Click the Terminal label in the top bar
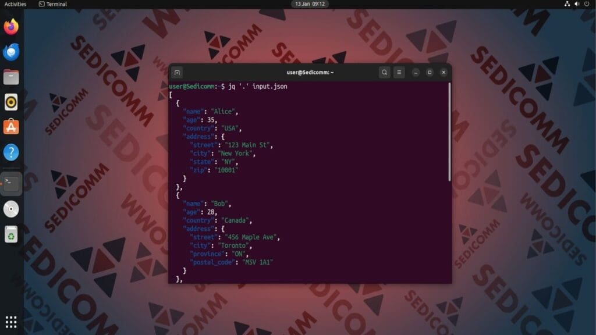 tap(52, 3)
